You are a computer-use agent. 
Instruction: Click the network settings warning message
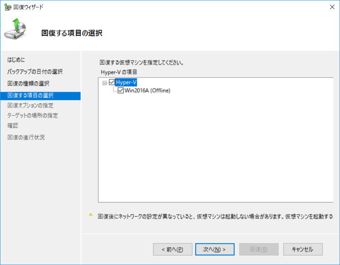pyautogui.click(x=215, y=216)
